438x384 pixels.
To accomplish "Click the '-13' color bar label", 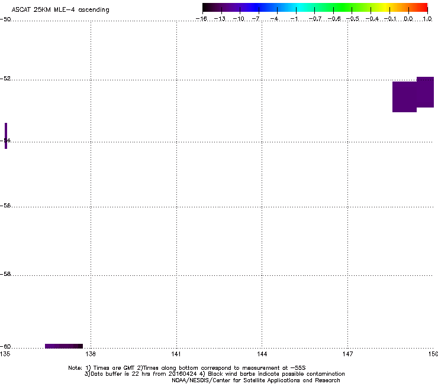I will coord(220,19).
